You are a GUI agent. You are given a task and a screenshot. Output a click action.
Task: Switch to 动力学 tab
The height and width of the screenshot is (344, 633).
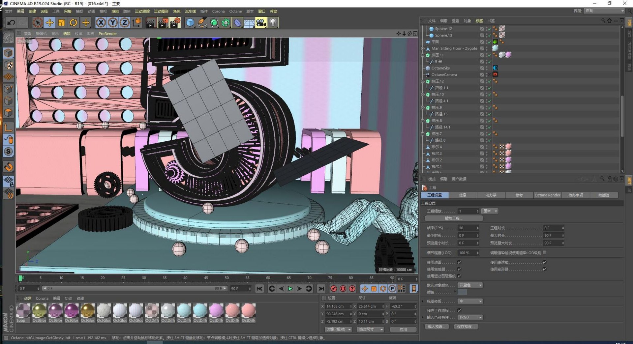coord(491,195)
